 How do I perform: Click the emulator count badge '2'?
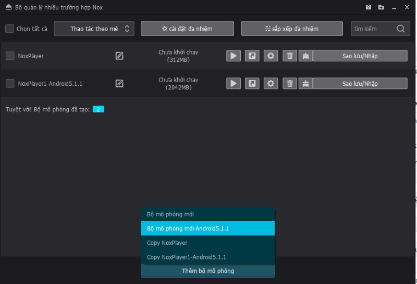[x=98, y=109]
